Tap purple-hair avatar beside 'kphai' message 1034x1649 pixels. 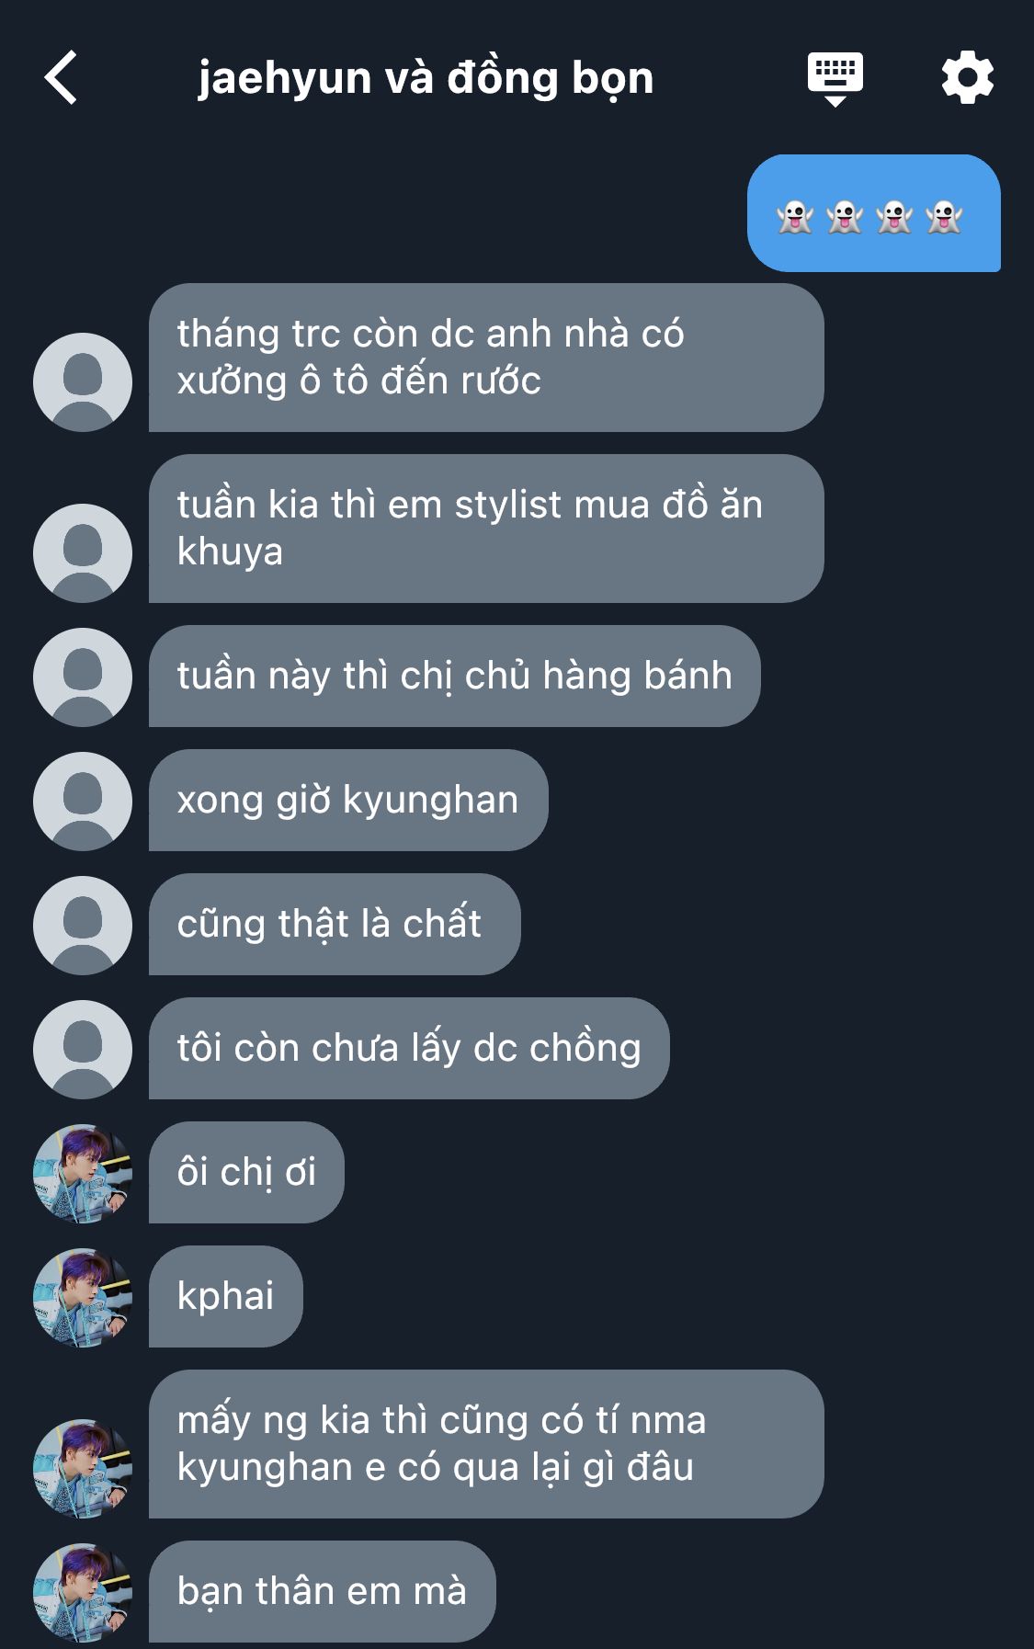(83, 1298)
